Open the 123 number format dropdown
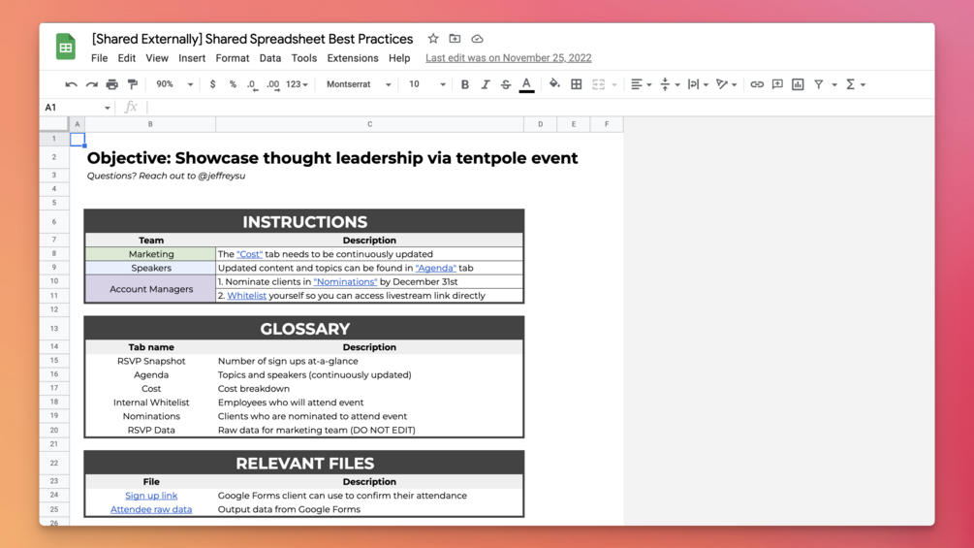Viewport: 974px width, 548px height. tap(297, 84)
